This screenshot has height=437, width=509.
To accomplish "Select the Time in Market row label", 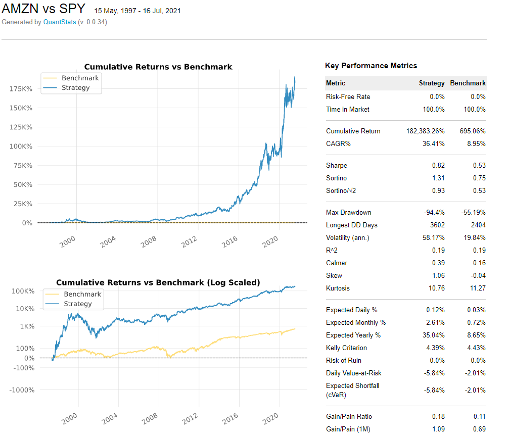I will [348, 109].
